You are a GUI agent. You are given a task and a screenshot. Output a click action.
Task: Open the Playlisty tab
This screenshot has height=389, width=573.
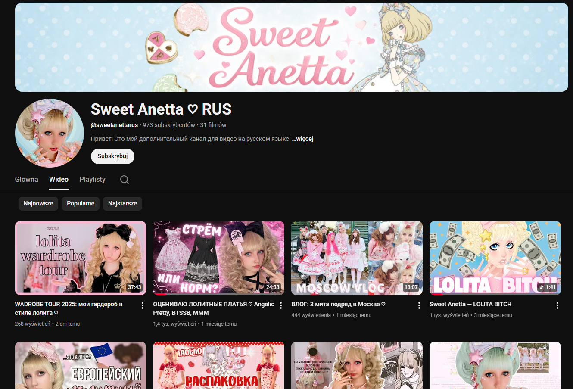tap(93, 179)
